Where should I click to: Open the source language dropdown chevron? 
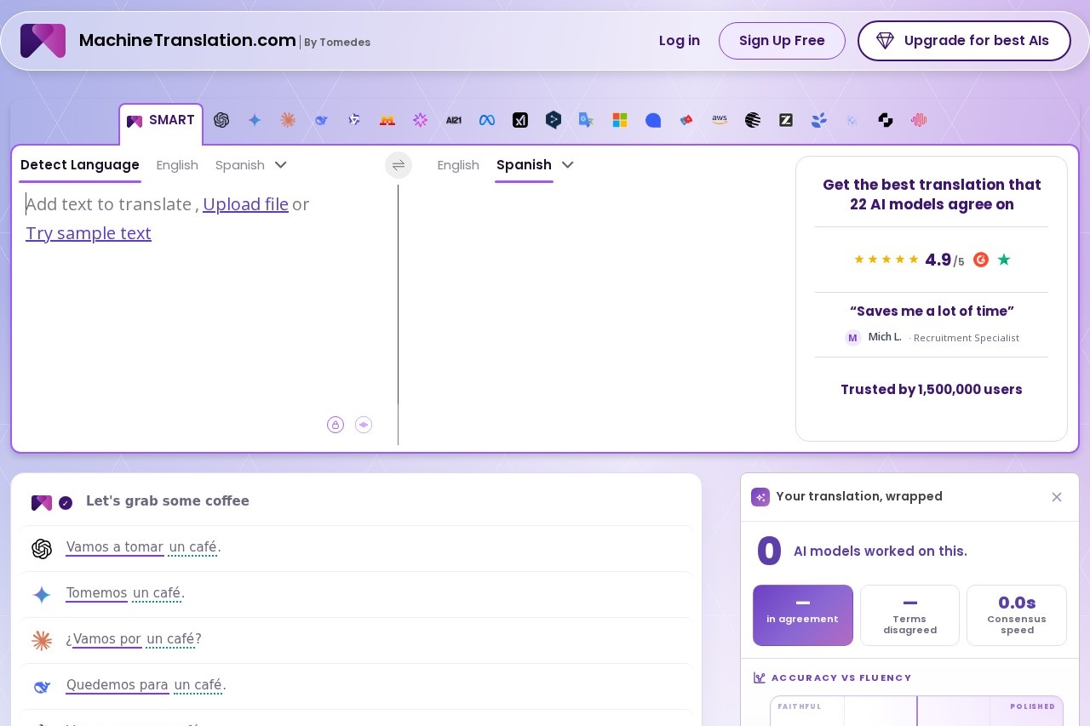pos(280,165)
